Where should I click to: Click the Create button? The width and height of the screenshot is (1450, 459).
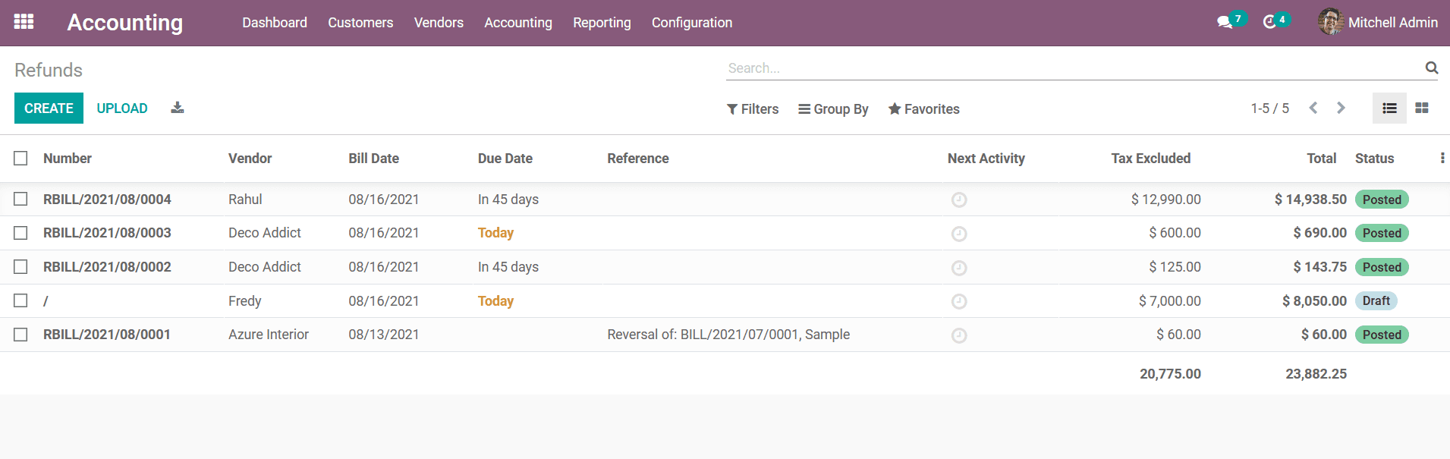(49, 108)
